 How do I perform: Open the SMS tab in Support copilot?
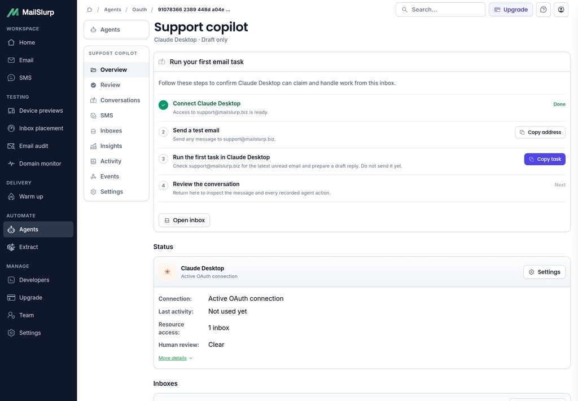(x=116, y=115)
